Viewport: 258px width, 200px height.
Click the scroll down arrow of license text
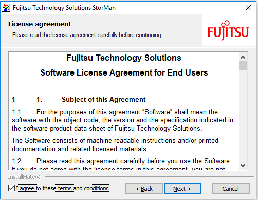(x=243, y=166)
